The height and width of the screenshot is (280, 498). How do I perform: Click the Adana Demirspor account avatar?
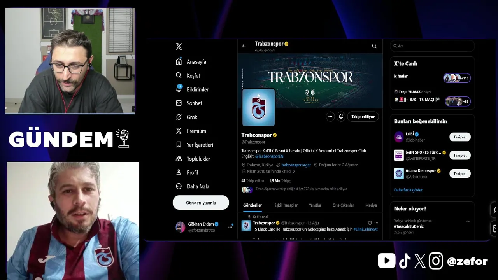pos(399,173)
